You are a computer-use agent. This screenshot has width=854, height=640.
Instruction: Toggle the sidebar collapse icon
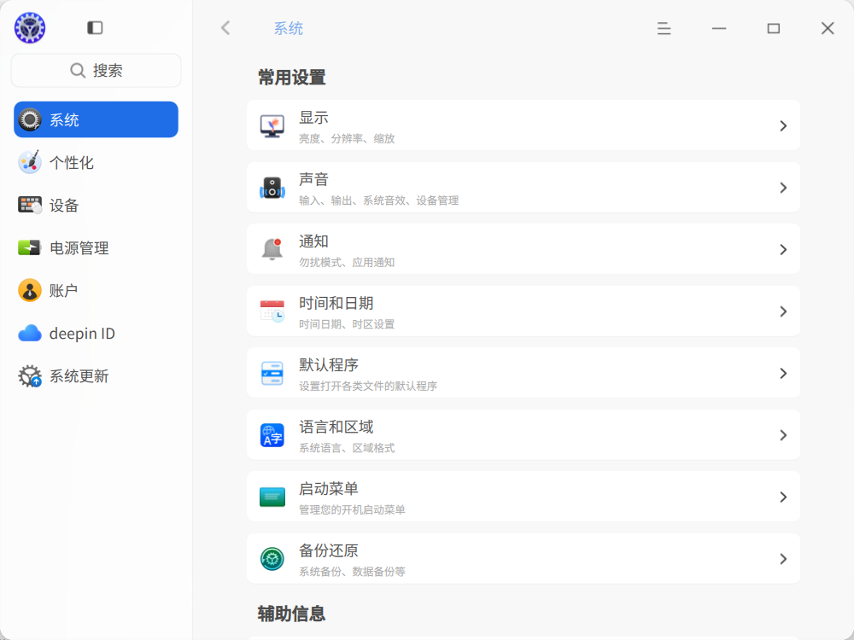[x=95, y=28]
